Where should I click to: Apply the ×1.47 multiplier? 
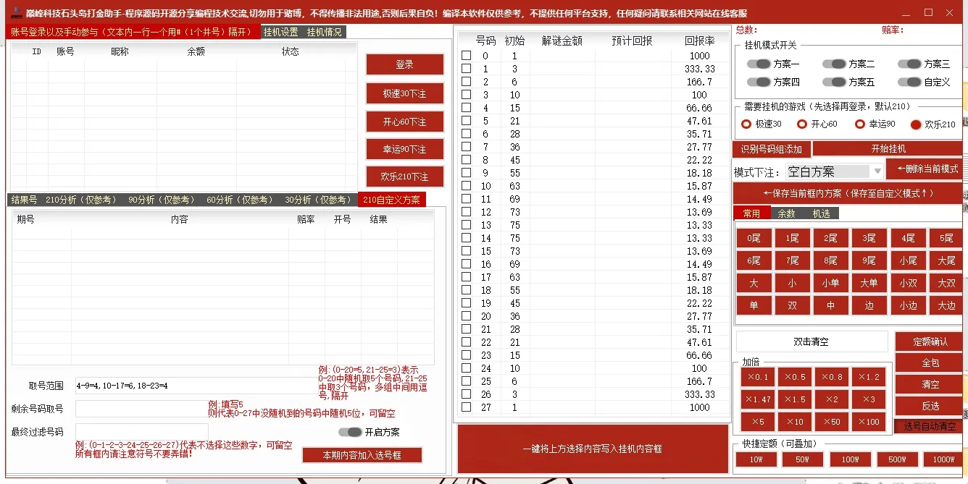coord(758,399)
